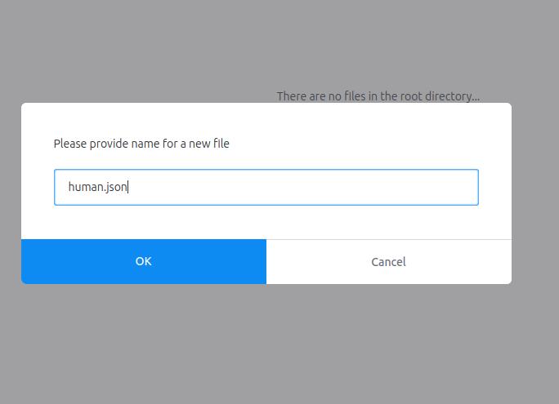The height and width of the screenshot is (404, 559).
Task: Click the word 'human' in the name field
Action: (86, 187)
